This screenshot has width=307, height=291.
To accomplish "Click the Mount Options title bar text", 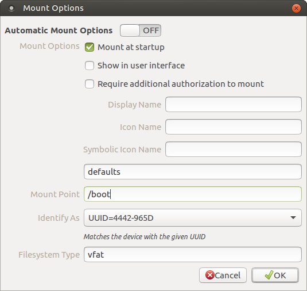I will (x=53, y=8).
